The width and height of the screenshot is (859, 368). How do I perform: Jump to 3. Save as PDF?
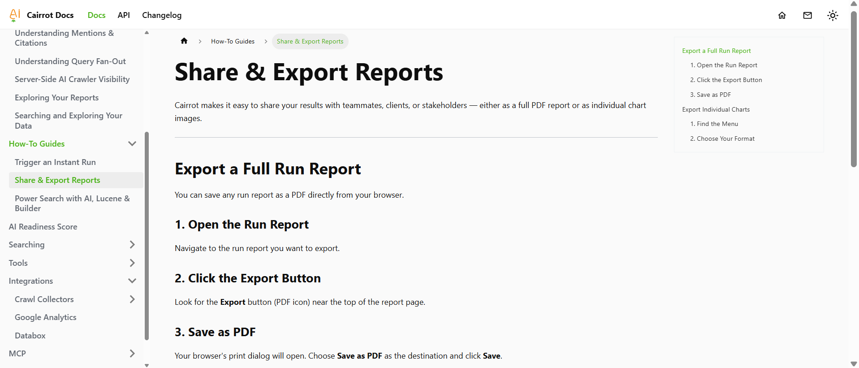point(710,95)
